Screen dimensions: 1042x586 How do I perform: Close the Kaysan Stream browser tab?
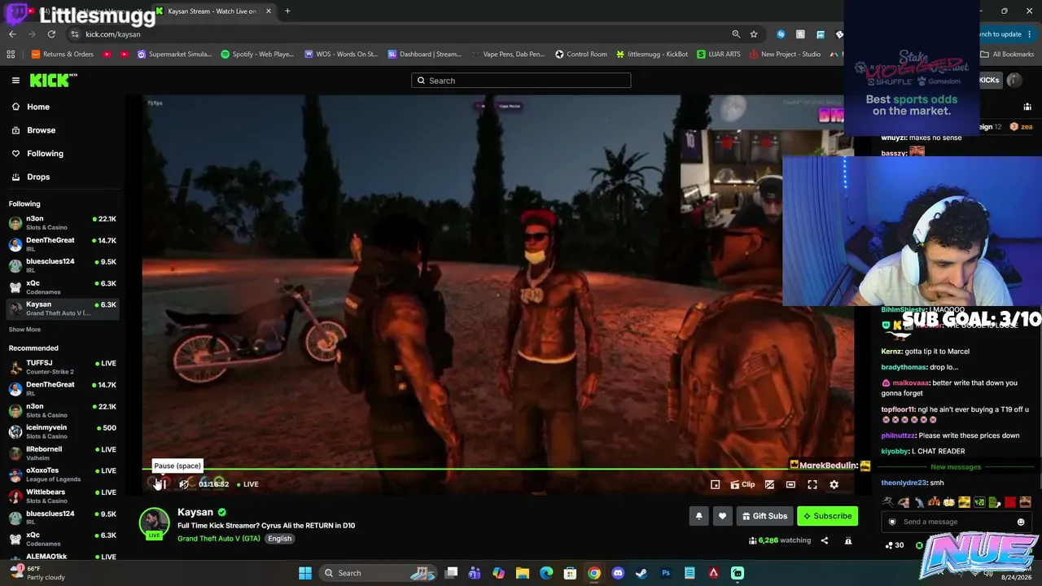coord(268,11)
